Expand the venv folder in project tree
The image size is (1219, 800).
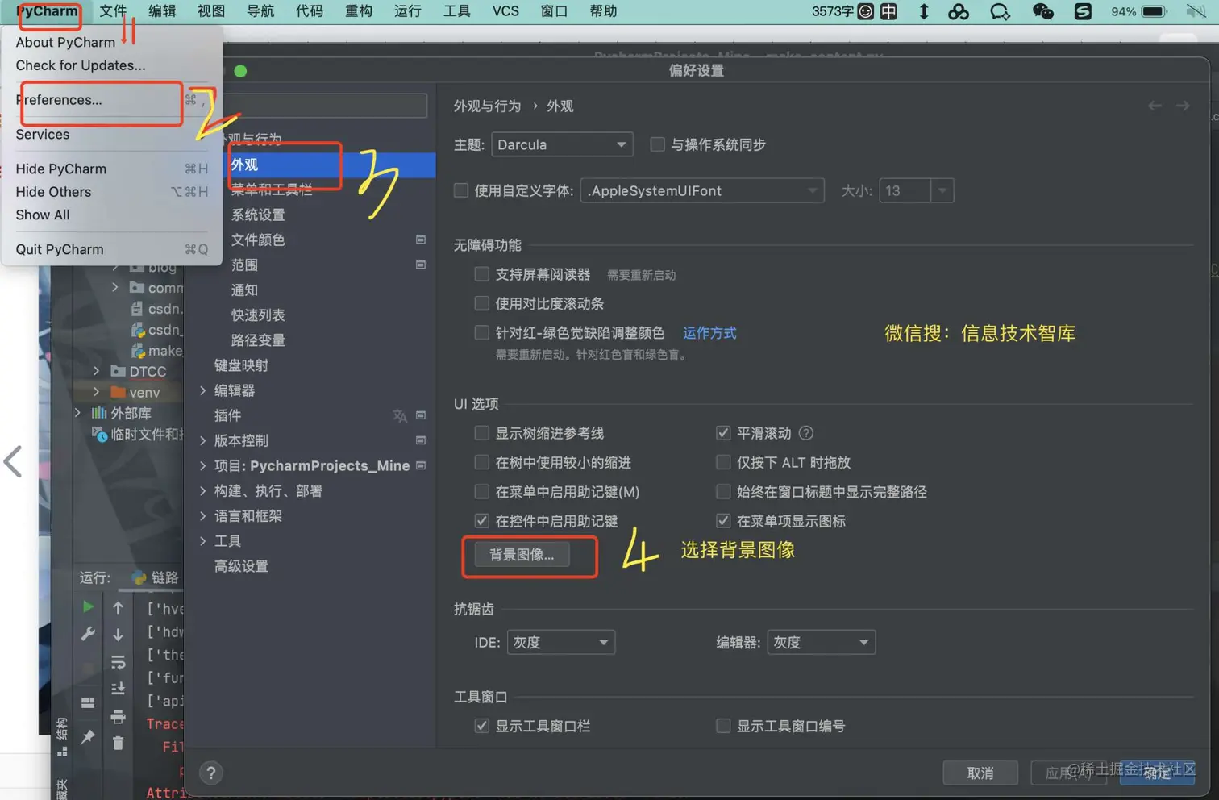[96, 392]
